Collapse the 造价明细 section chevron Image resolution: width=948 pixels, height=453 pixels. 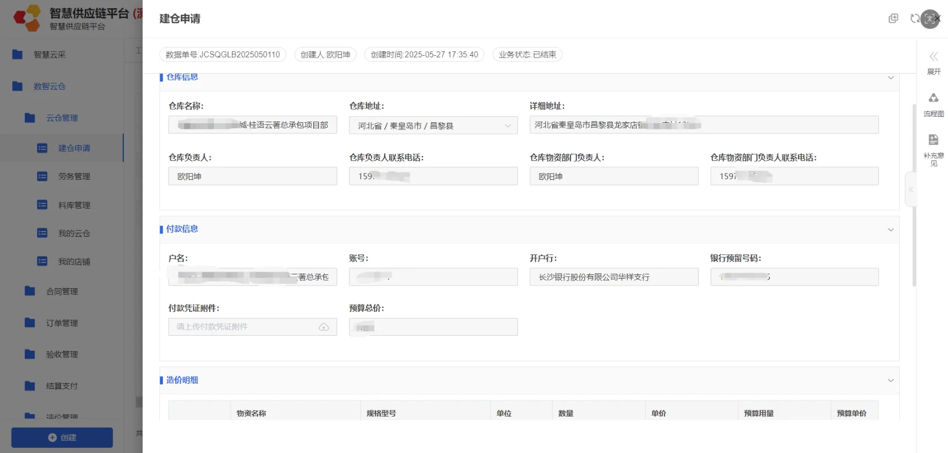(891, 381)
